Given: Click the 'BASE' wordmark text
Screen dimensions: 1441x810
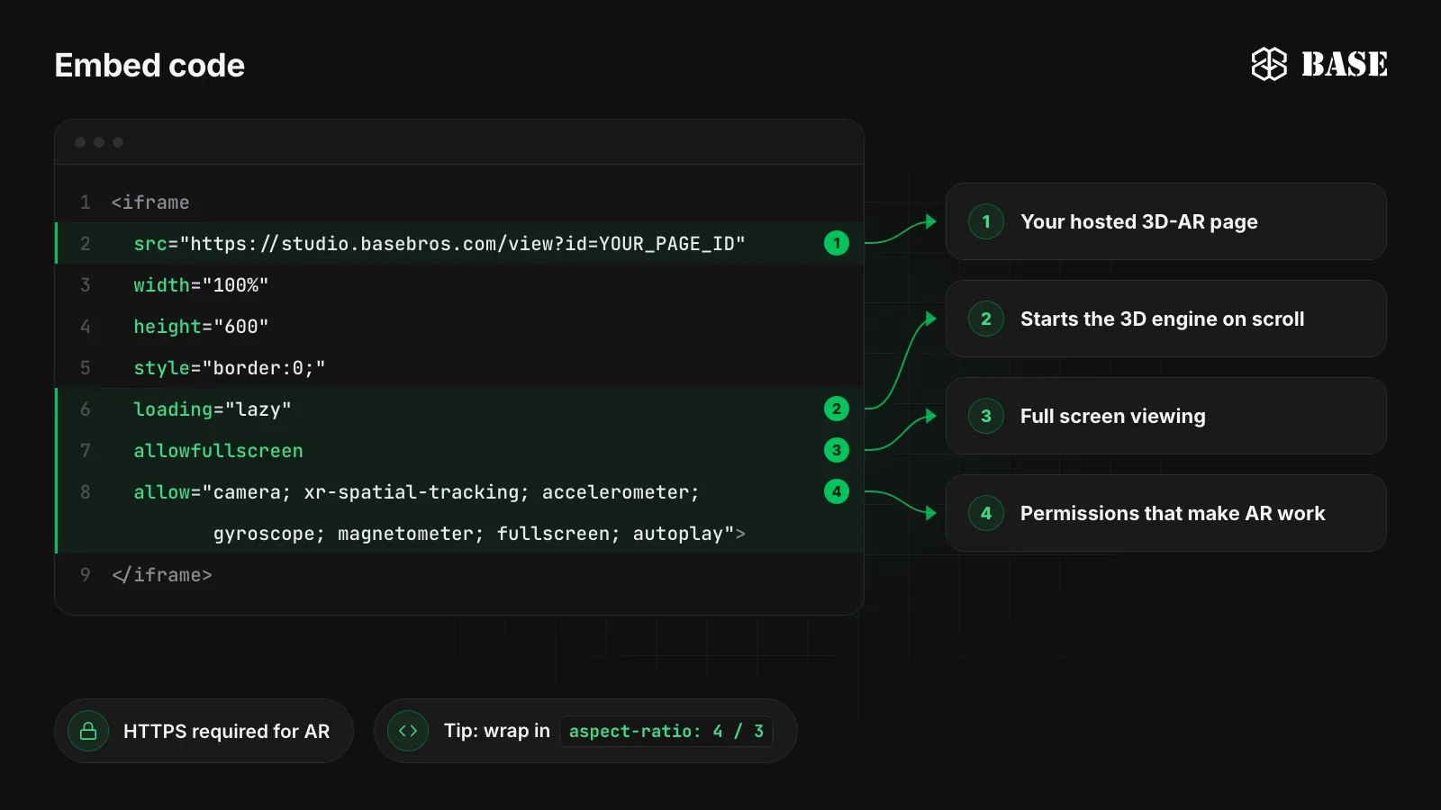Looking at the screenshot, I should pos(1344,64).
